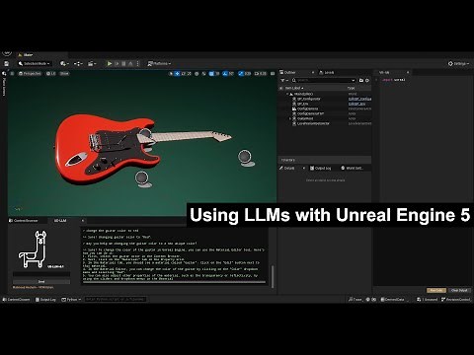Stop the play session
474x355 pixels.
tap(123, 63)
